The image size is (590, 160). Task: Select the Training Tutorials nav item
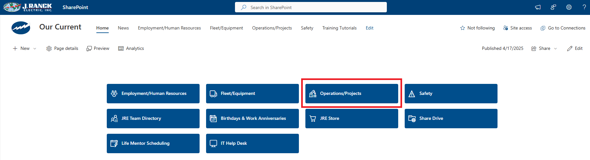[339, 28]
